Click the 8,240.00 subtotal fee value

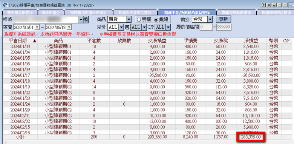coord(191,137)
